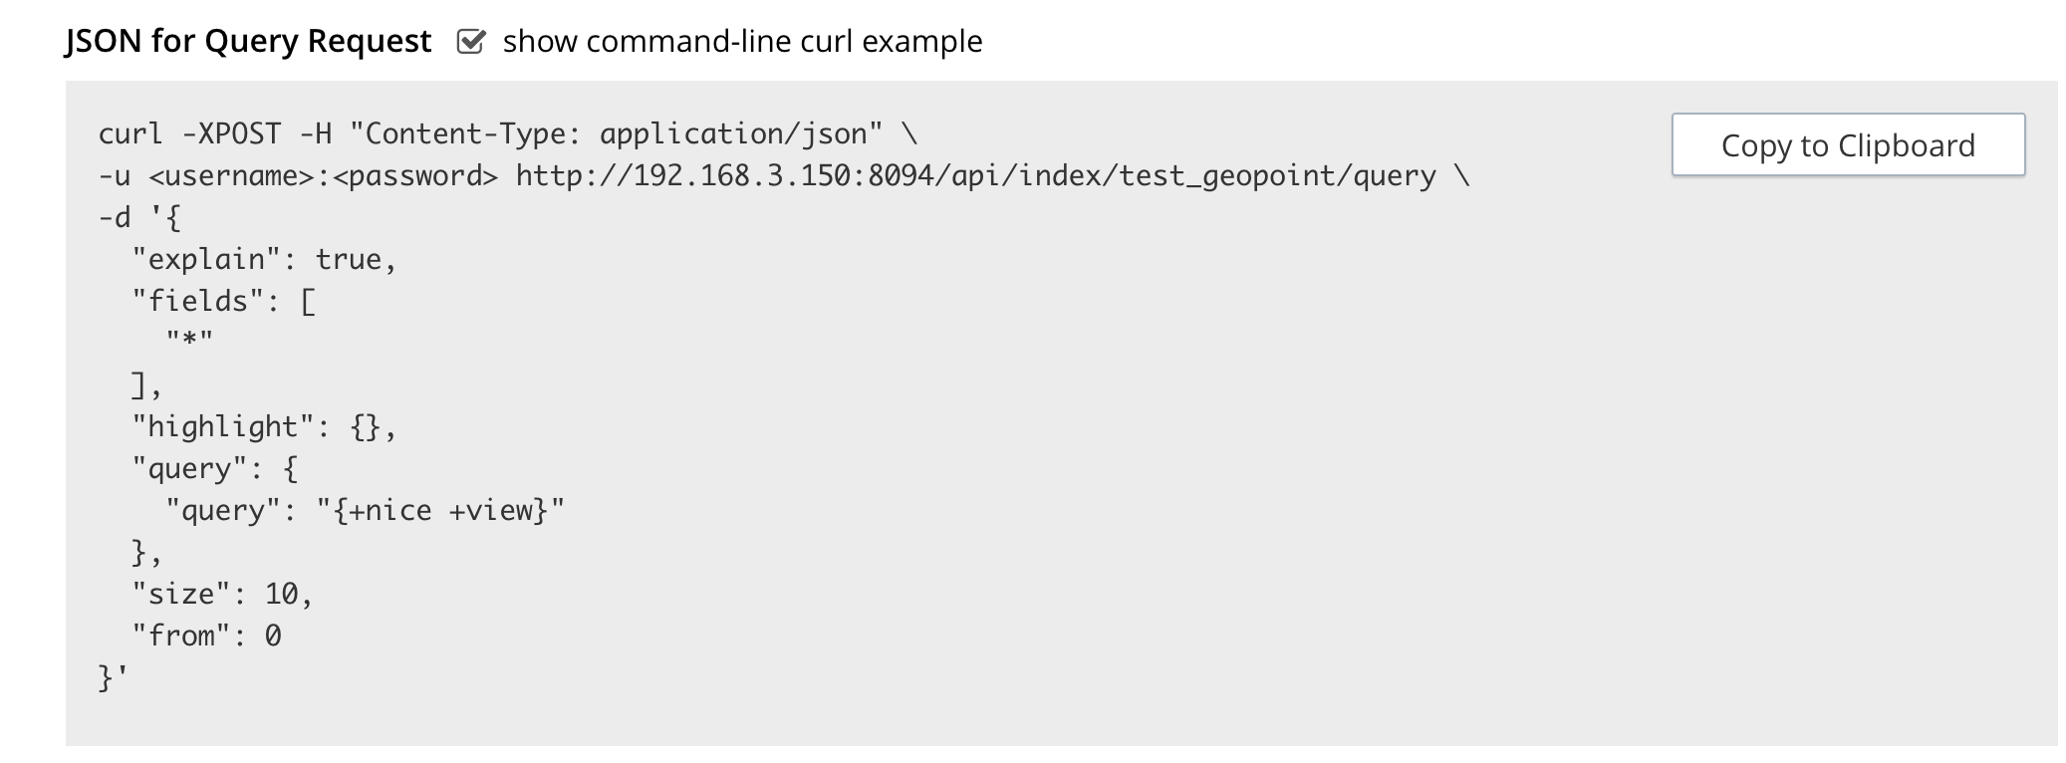Select the closing brace of the JSON
The height and width of the screenshot is (763, 2066).
(107, 676)
